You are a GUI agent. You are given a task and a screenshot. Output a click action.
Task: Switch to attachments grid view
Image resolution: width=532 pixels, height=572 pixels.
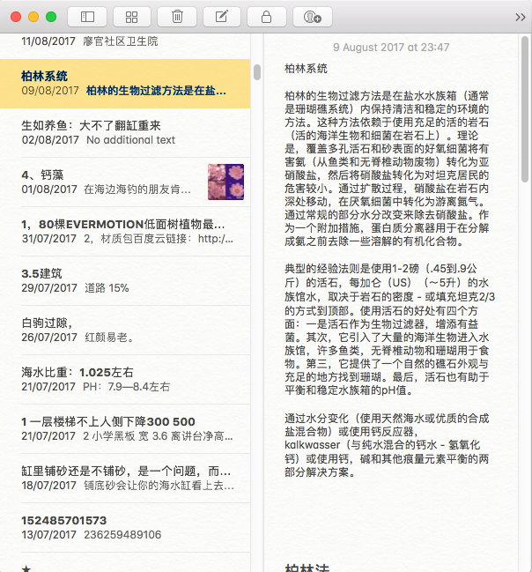[132, 16]
